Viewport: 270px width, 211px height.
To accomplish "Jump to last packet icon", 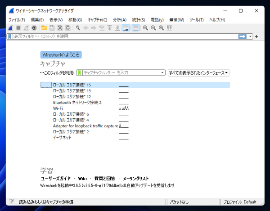I will tap(117, 28).
